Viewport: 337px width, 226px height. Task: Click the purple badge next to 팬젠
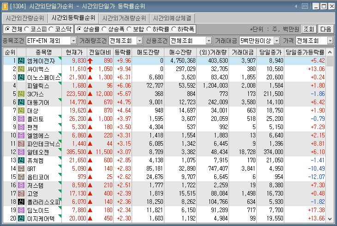[x=21, y=127]
